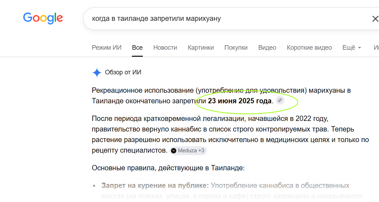Click the blue AI overview sparkle icon
Viewport: 379px width, 202px height.
click(97, 73)
